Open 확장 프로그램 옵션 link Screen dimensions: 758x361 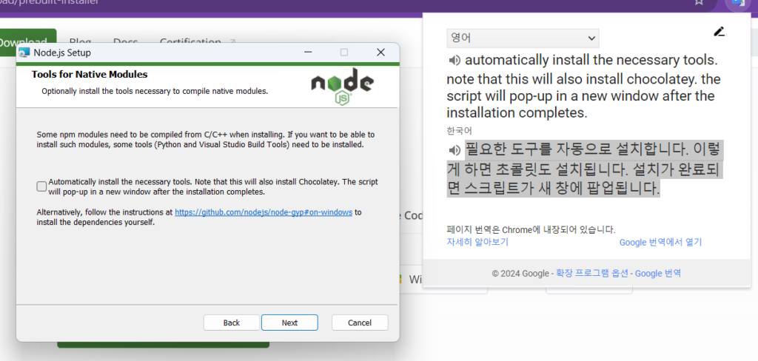pyautogui.click(x=591, y=273)
